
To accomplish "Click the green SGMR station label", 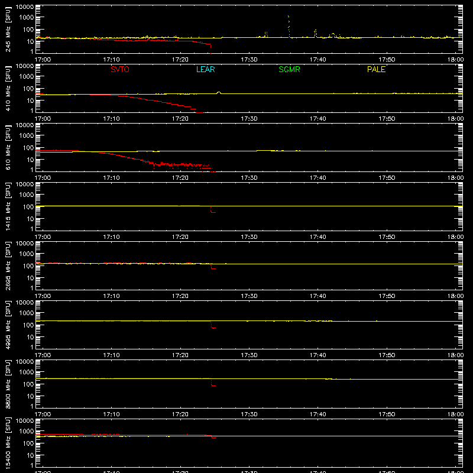I will point(289,69).
